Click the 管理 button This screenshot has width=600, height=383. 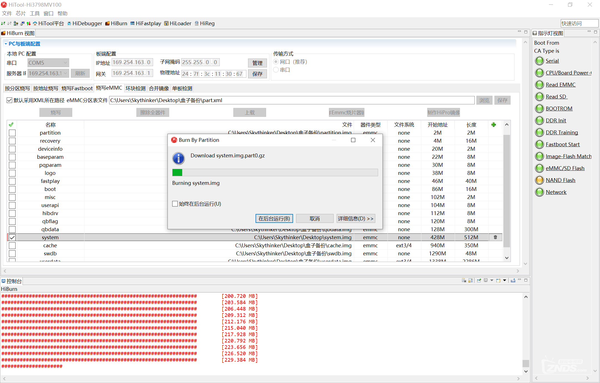coord(257,63)
